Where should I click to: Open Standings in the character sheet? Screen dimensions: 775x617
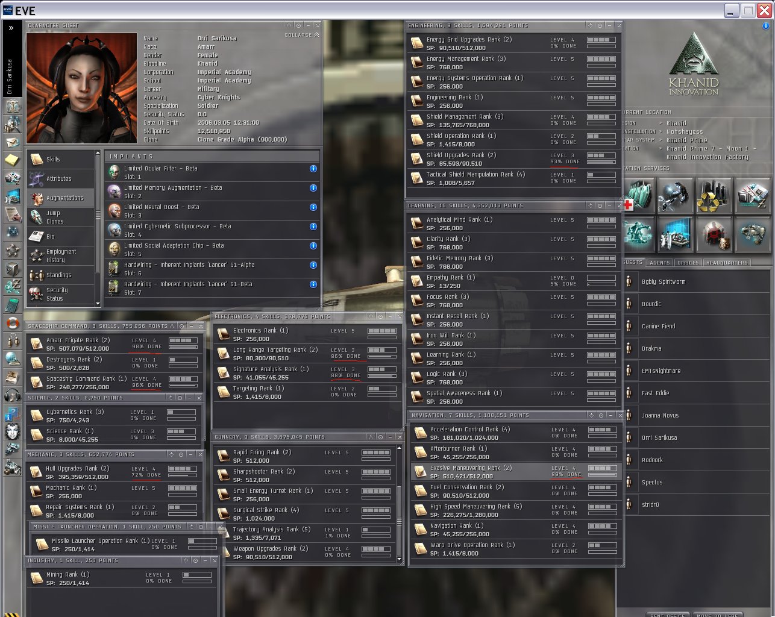(x=61, y=275)
